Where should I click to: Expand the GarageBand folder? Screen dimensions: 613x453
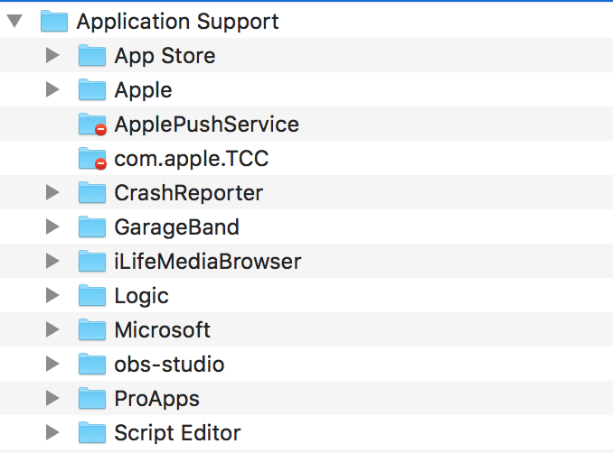(x=52, y=226)
